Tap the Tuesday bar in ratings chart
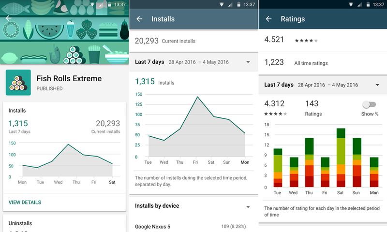387x232 pixels. (x=278, y=168)
